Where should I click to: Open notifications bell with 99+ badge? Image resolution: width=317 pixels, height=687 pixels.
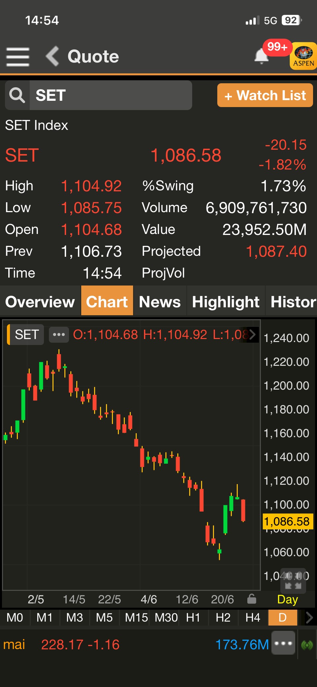pyautogui.click(x=262, y=56)
